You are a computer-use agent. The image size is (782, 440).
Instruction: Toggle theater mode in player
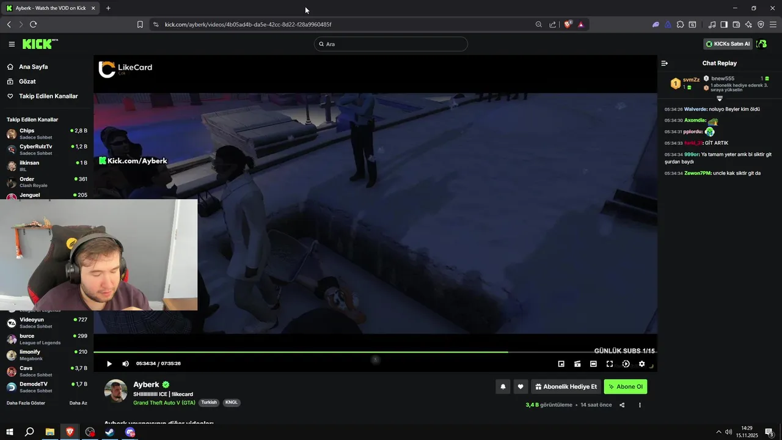click(x=593, y=364)
